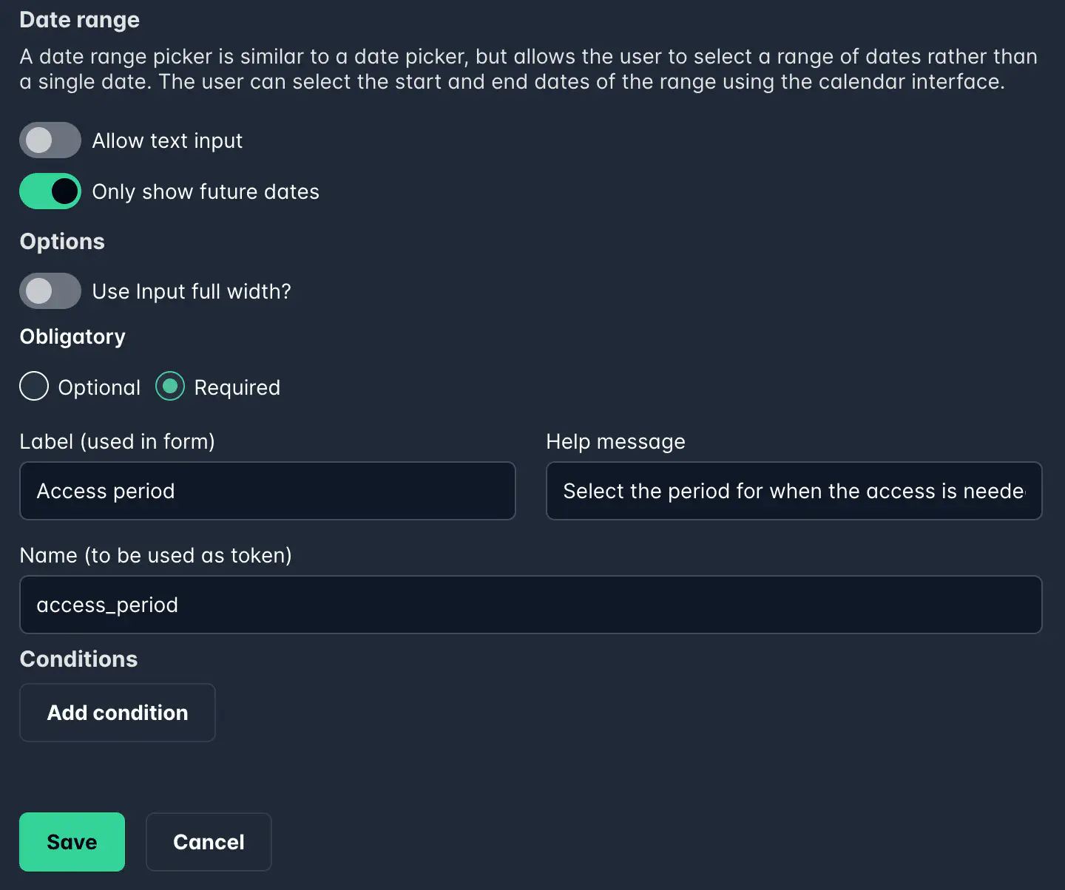Screen dimensions: 1065x890
Task: Enable the Allow text input toggle
Action: [50, 140]
